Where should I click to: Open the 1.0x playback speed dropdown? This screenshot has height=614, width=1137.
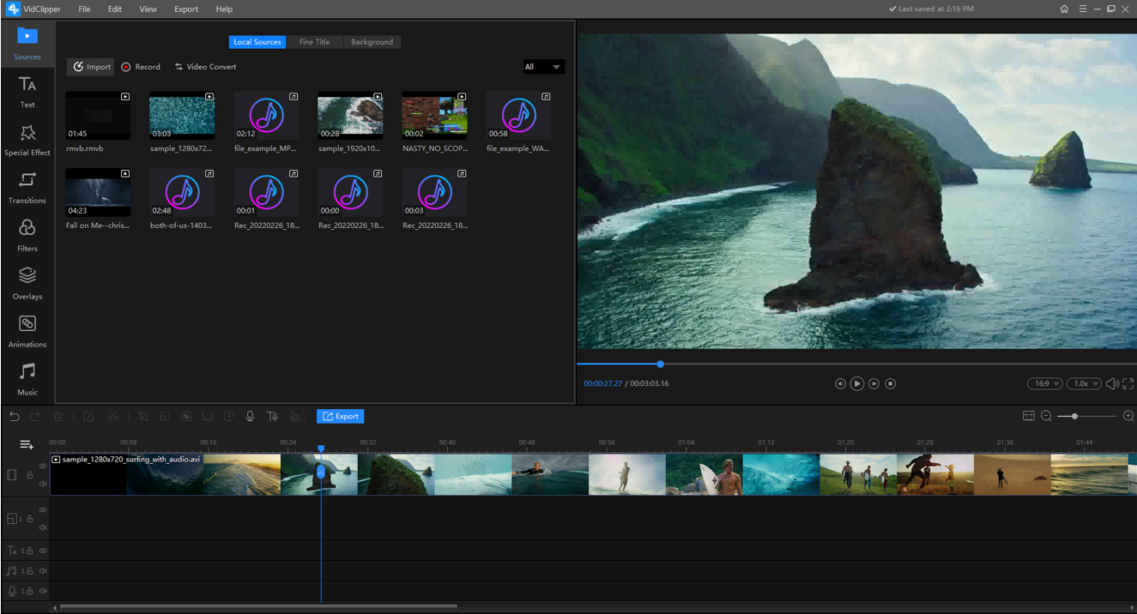(1086, 384)
